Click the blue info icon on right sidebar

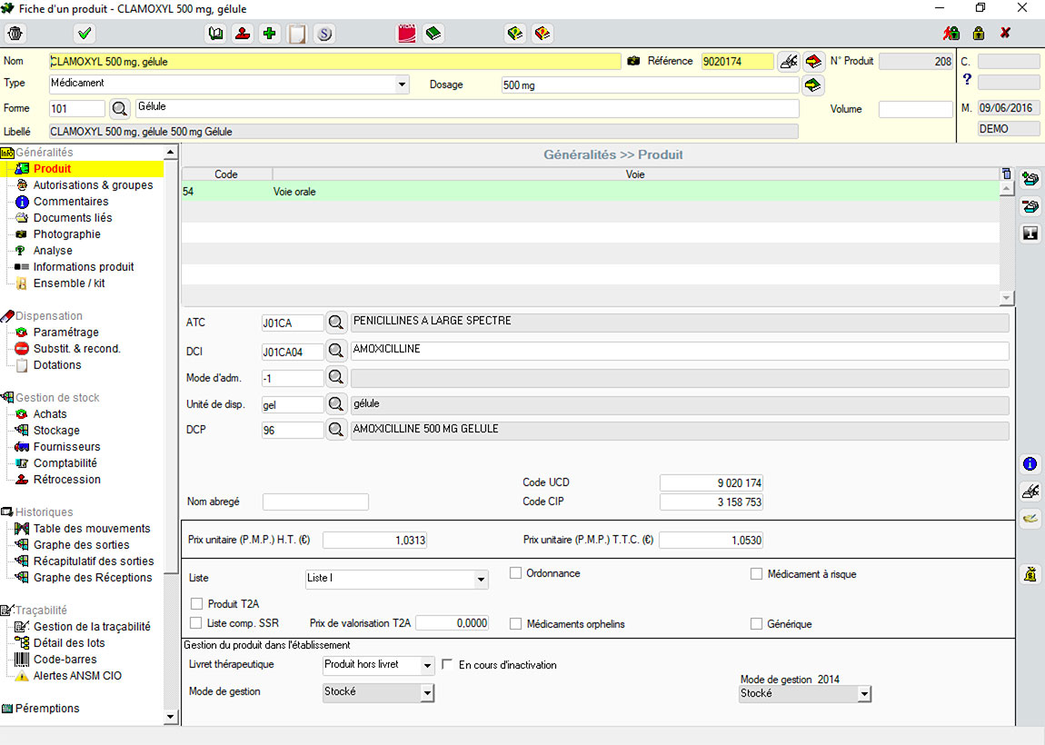coord(1030,464)
